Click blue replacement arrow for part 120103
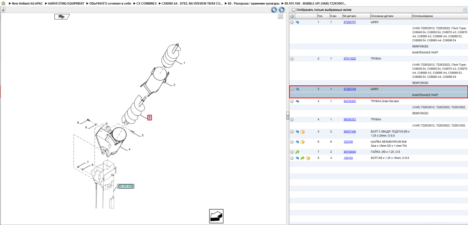Viewport: 468px width, 225px height. coord(297,158)
